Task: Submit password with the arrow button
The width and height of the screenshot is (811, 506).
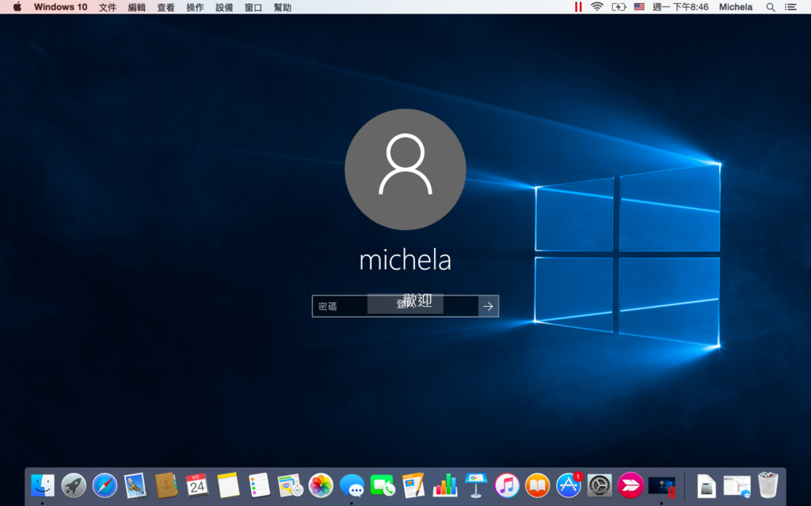Action: coord(488,306)
